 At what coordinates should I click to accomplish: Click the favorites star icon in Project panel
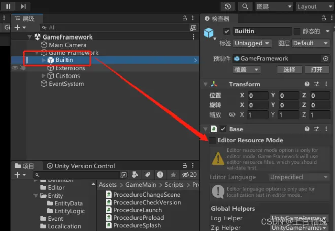click(173, 175)
